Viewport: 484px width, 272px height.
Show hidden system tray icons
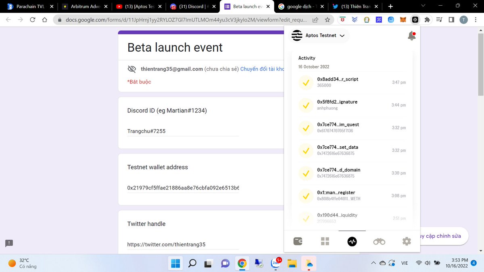373,263
